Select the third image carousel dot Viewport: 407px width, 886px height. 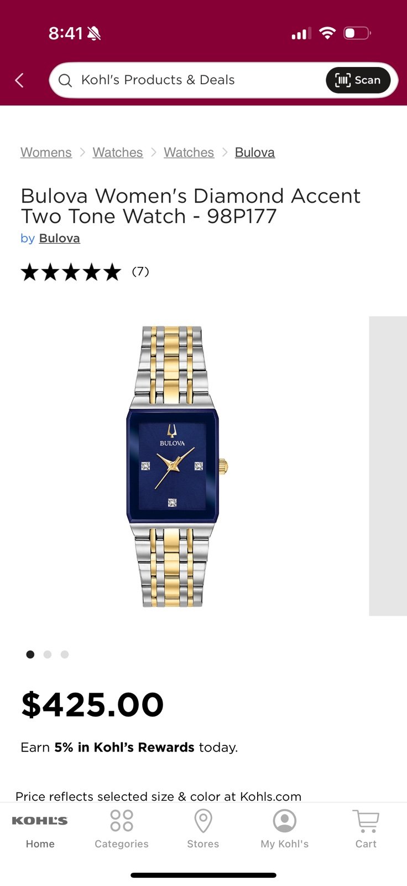65,655
